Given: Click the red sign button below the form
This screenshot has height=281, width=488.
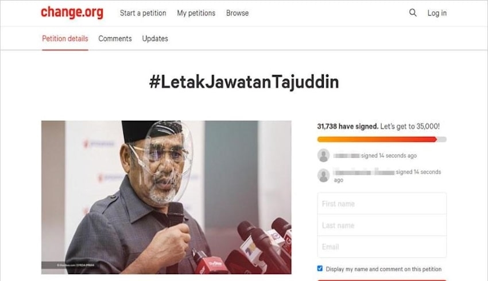Looking at the screenshot, I should 382,280.
